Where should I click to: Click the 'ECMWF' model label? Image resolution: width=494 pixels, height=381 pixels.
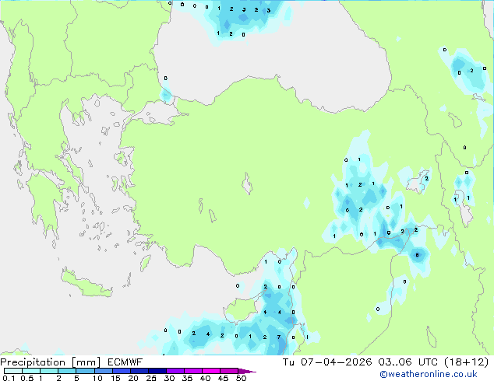[125, 362]
